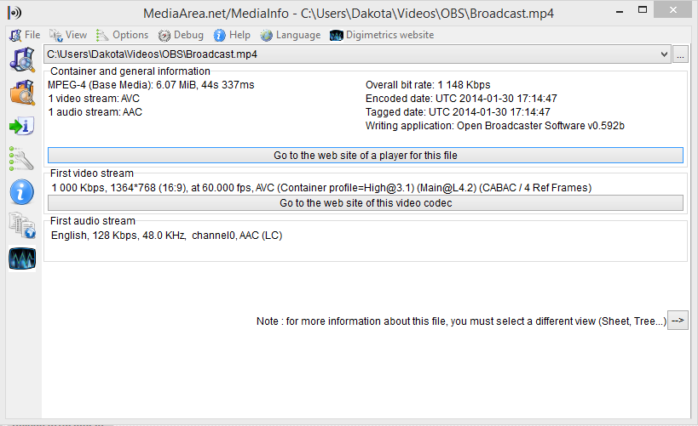Open the Help menu
This screenshot has width=698, height=426.
232,35
